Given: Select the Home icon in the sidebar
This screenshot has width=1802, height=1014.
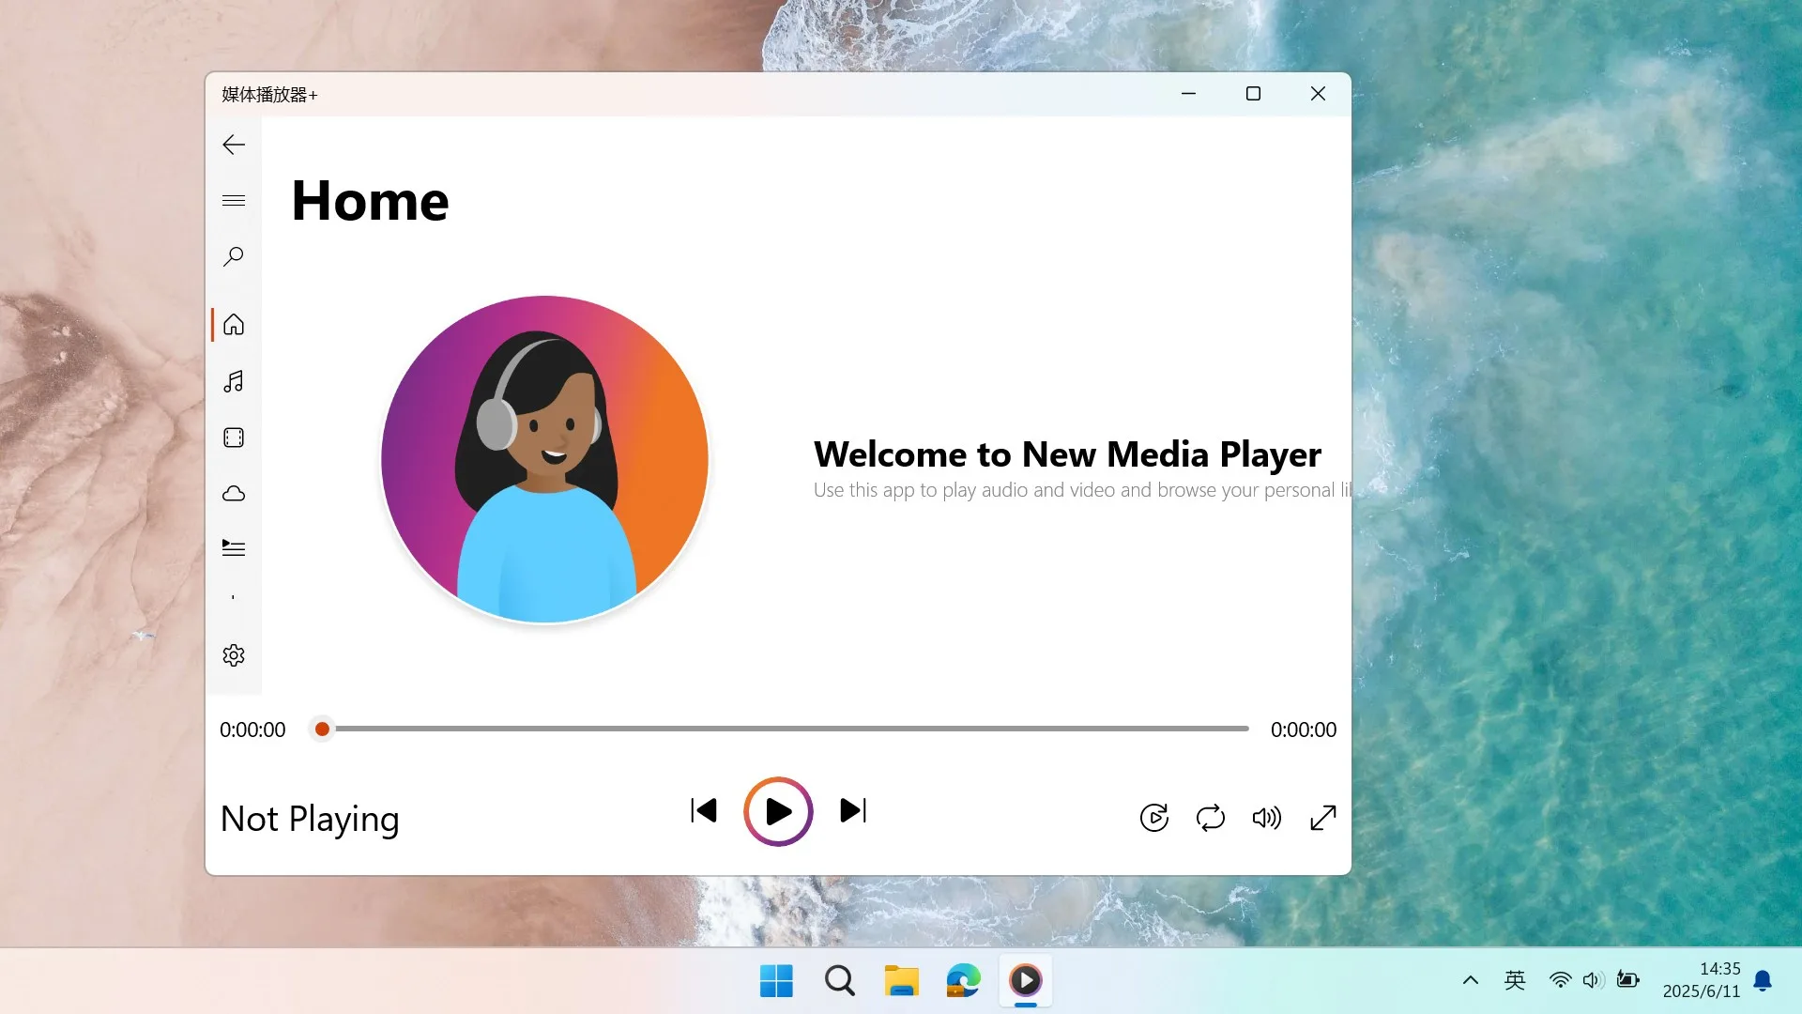Looking at the screenshot, I should 234,325.
